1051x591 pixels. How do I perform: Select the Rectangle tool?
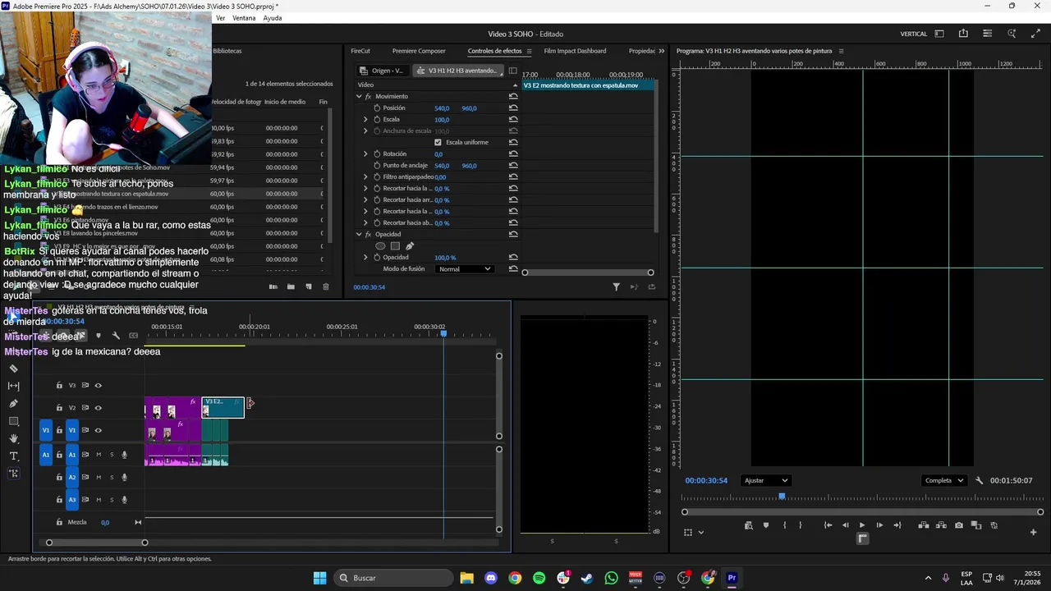pyautogui.click(x=13, y=421)
